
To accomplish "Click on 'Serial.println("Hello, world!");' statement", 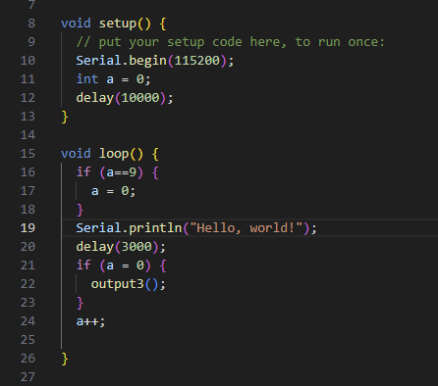I will pos(196,228).
